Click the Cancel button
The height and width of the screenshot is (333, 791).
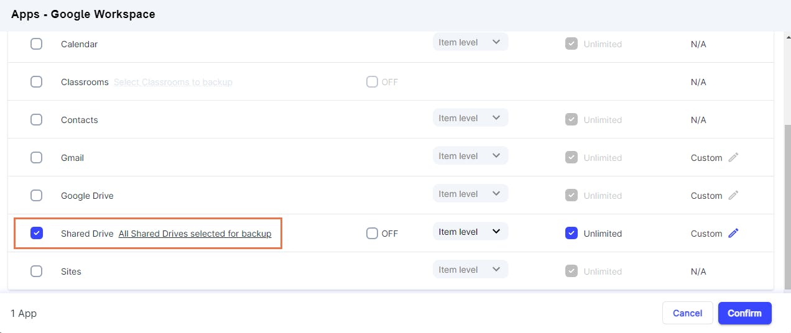point(687,313)
